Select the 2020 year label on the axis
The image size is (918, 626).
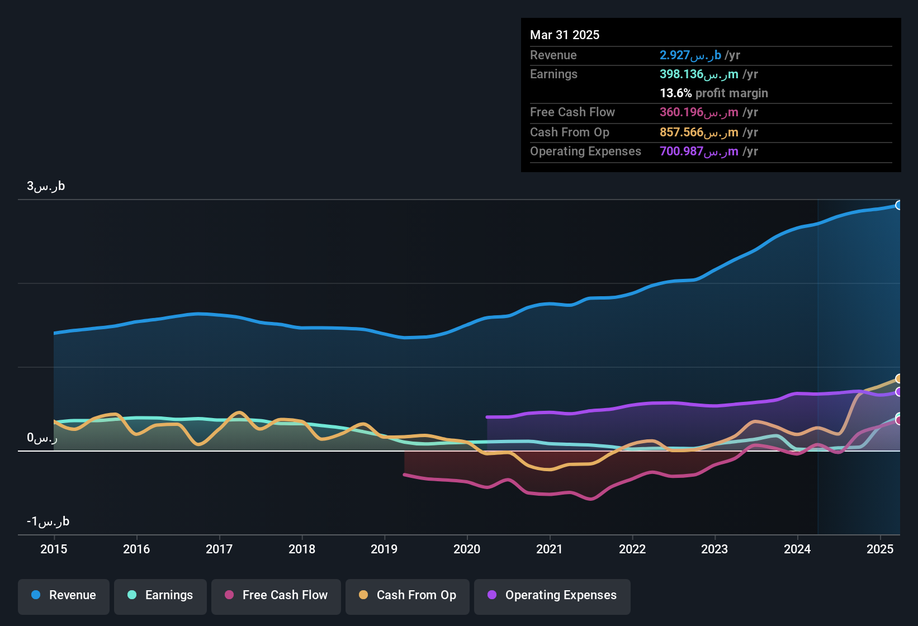466,549
